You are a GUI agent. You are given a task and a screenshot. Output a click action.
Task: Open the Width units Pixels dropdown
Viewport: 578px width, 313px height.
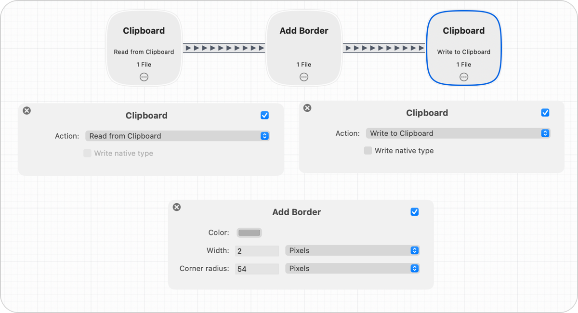tap(352, 250)
